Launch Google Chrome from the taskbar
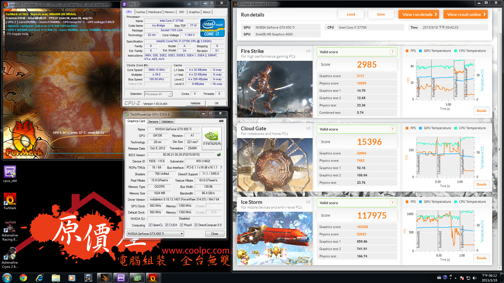 pos(23,278)
